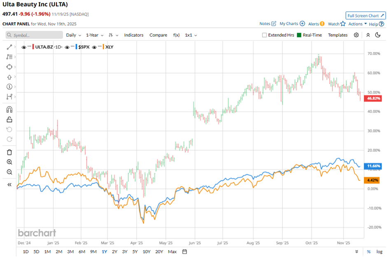The width and height of the screenshot is (387, 258).
Task: Toggle the magnet snap tool
Action: [9, 109]
